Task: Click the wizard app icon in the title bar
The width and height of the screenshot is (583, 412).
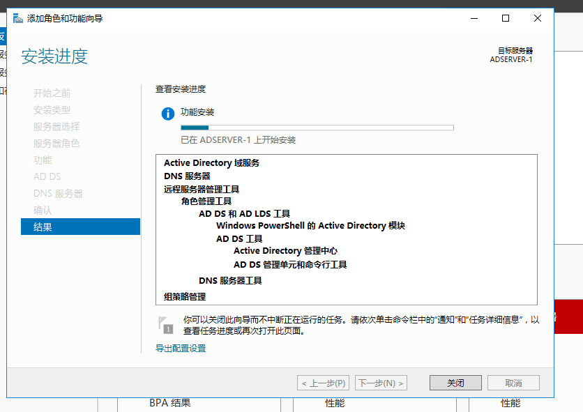Action: tap(18, 18)
